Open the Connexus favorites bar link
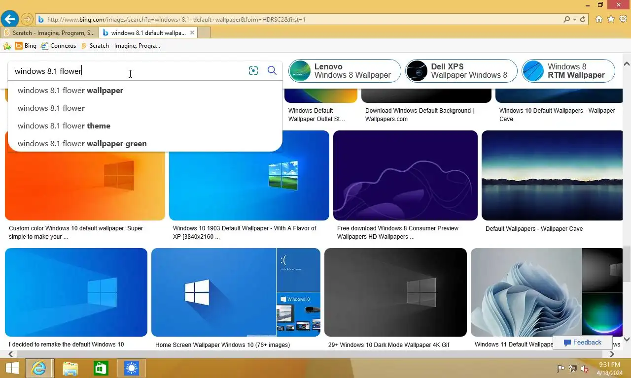Screen dimensions: 631x378 click(59, 46)
